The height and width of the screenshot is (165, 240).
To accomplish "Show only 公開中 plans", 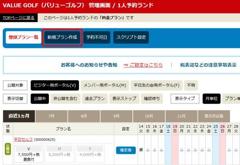I will point(40,99).
